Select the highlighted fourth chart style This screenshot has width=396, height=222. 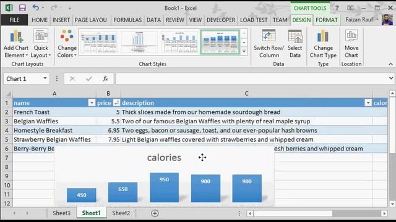(220, 42)
